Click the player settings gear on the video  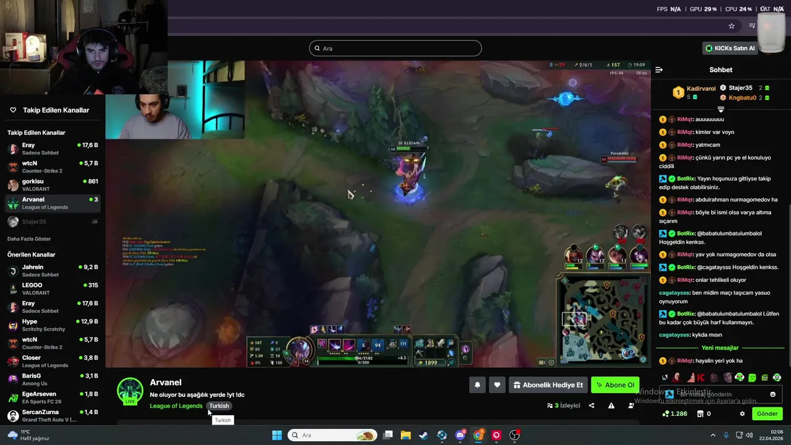(x=551, y=363)
